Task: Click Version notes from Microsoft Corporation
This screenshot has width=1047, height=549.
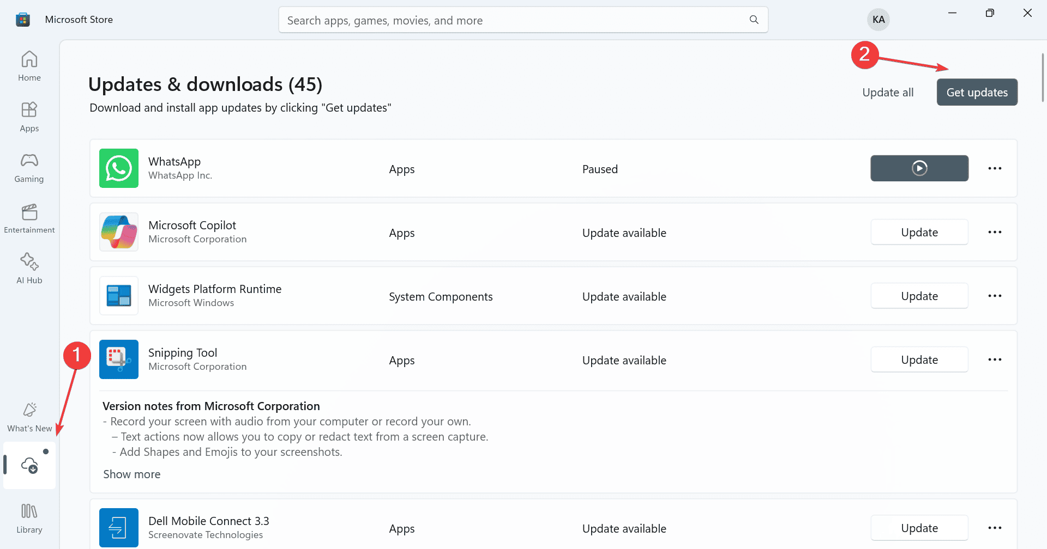Action: click(211, 406)
